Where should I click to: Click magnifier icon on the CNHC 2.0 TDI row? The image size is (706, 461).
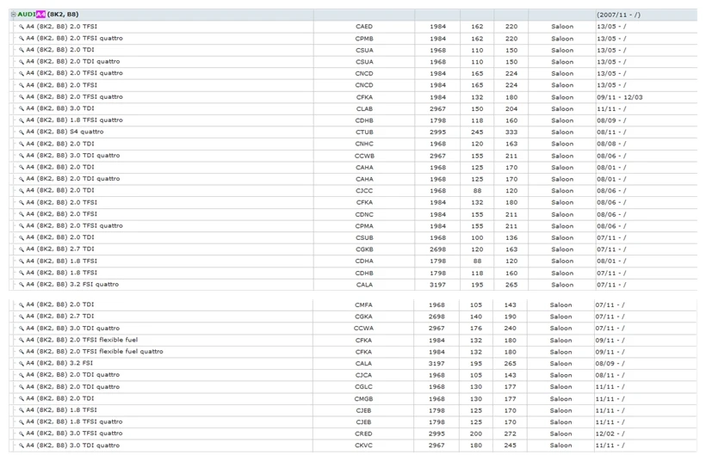click(22, 144)
